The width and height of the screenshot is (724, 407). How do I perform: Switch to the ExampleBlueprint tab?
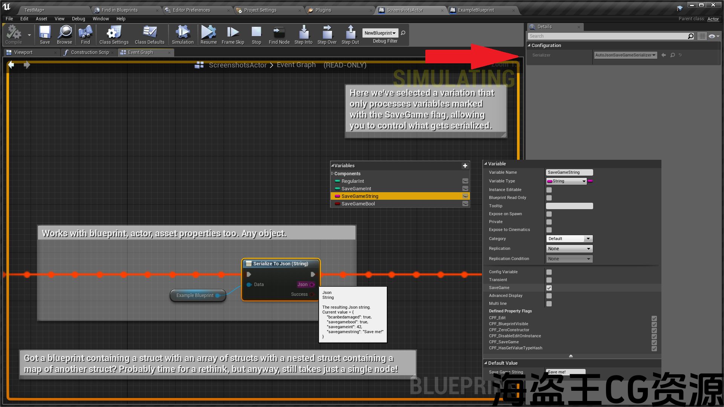tap(476, 10)
